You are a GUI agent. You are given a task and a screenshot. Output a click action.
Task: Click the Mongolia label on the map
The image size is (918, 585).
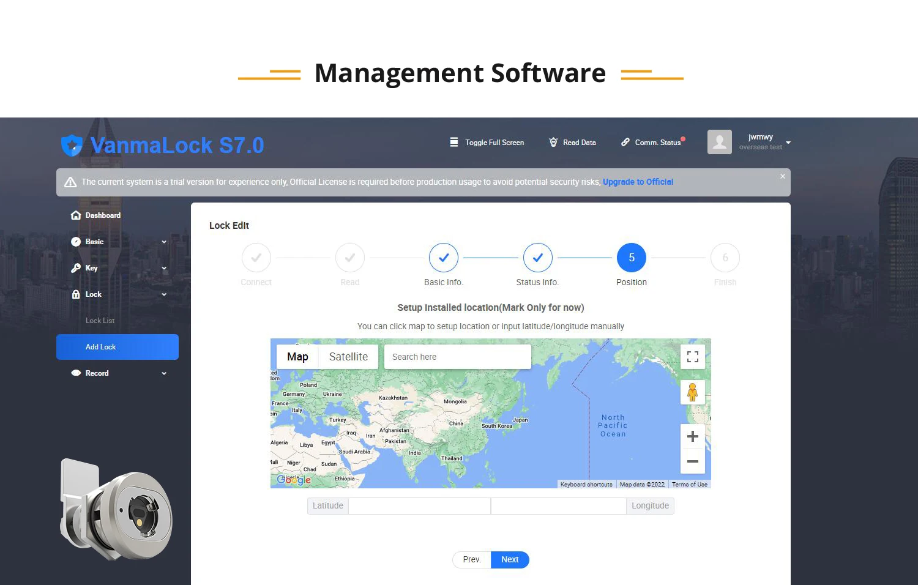pos(455,401)
